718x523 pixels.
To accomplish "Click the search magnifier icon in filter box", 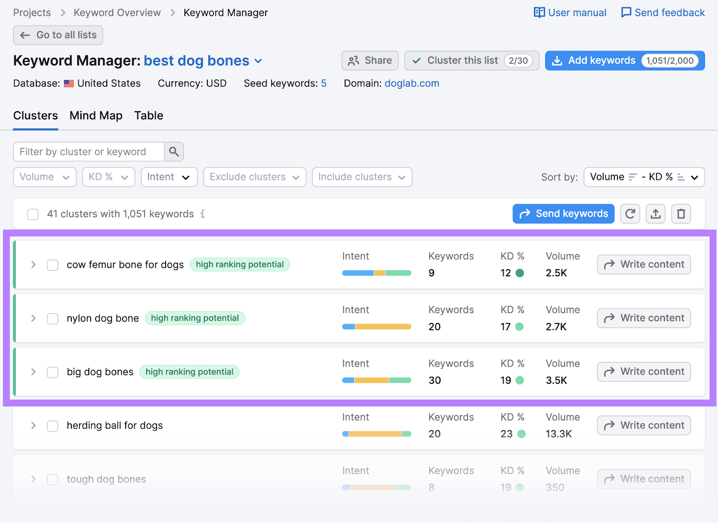I will coord(174,152).
